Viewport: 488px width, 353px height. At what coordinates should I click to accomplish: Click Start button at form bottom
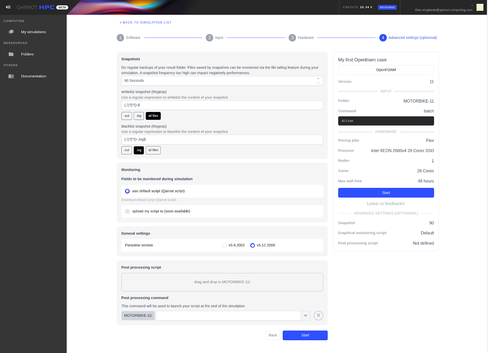(x=305, y=335)
